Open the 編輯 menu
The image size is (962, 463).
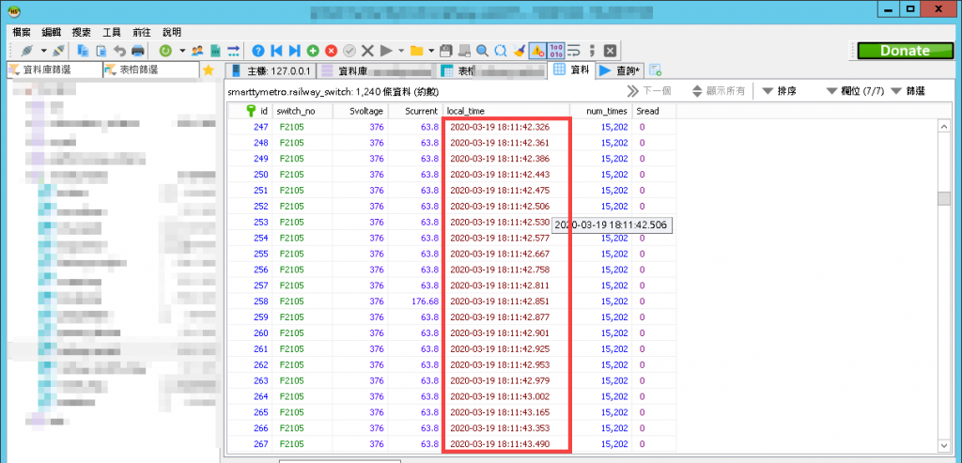[x=53, y=32]
